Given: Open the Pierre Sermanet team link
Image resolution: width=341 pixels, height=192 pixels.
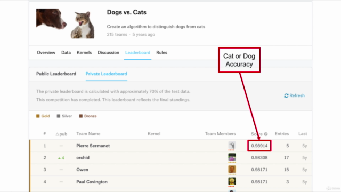Looking at the screenshot, I should (93, 146).
